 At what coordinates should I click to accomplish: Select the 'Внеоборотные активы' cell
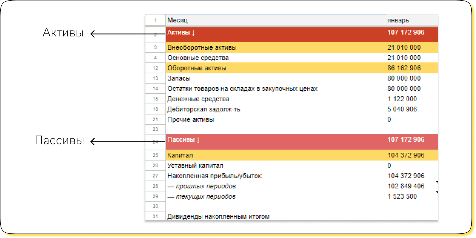202,48
